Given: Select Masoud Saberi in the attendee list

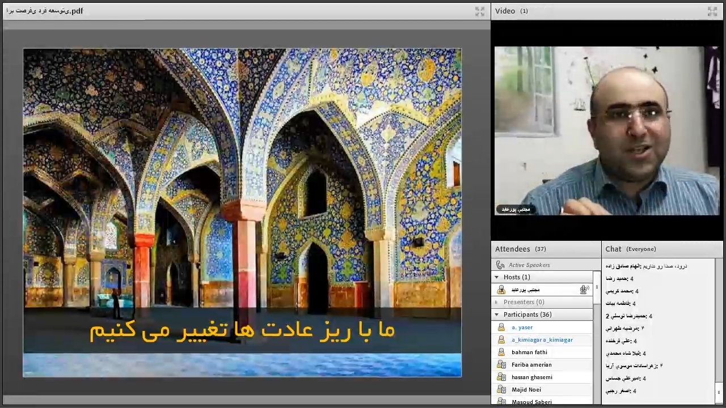Looking at the screenshot, I should click(x=531, y=402).
